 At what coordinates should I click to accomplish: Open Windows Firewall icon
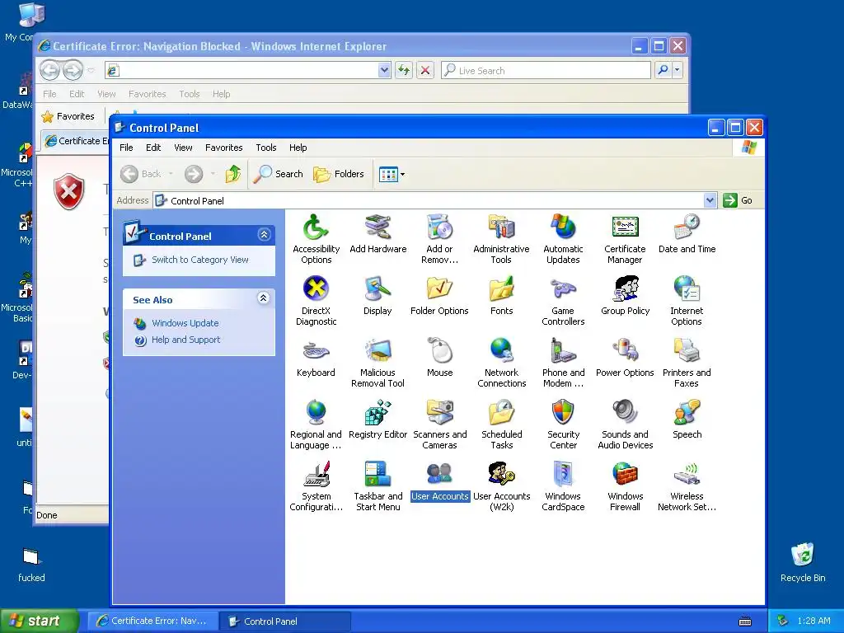tap(625, 486)
